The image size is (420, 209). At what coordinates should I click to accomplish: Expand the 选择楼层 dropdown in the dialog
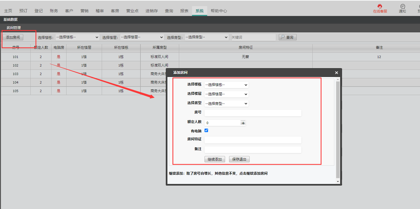226,94
